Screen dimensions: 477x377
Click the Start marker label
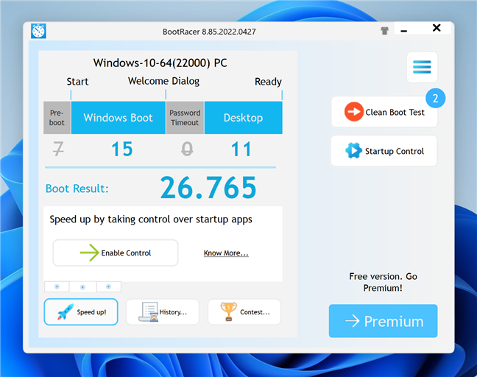click(77, 82)
